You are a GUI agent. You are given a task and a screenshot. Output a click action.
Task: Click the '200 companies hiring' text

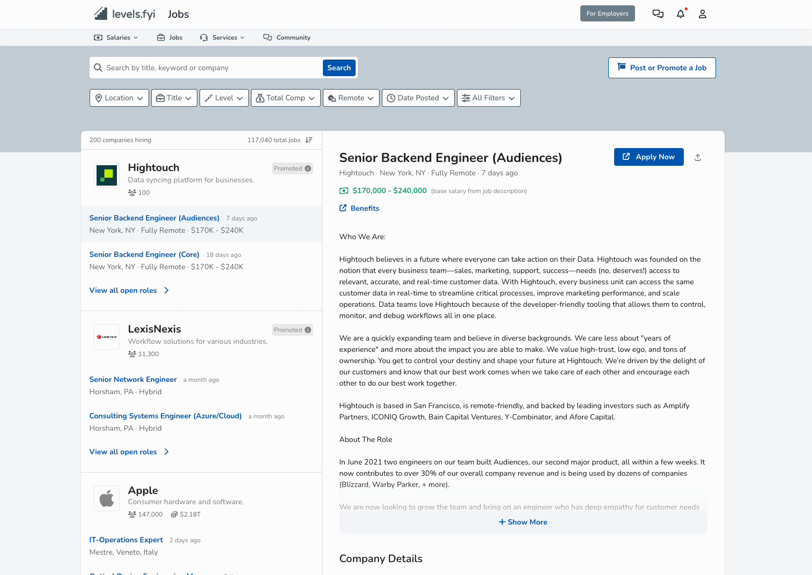coord(121,140)
